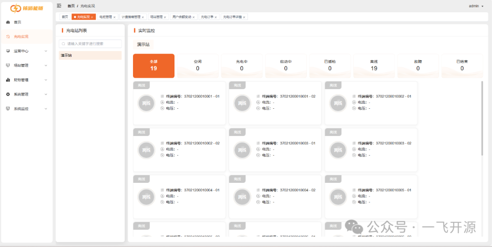Select 演示站 in the station list
Viewport: 492px width, 247px height.
click(90, 55)
